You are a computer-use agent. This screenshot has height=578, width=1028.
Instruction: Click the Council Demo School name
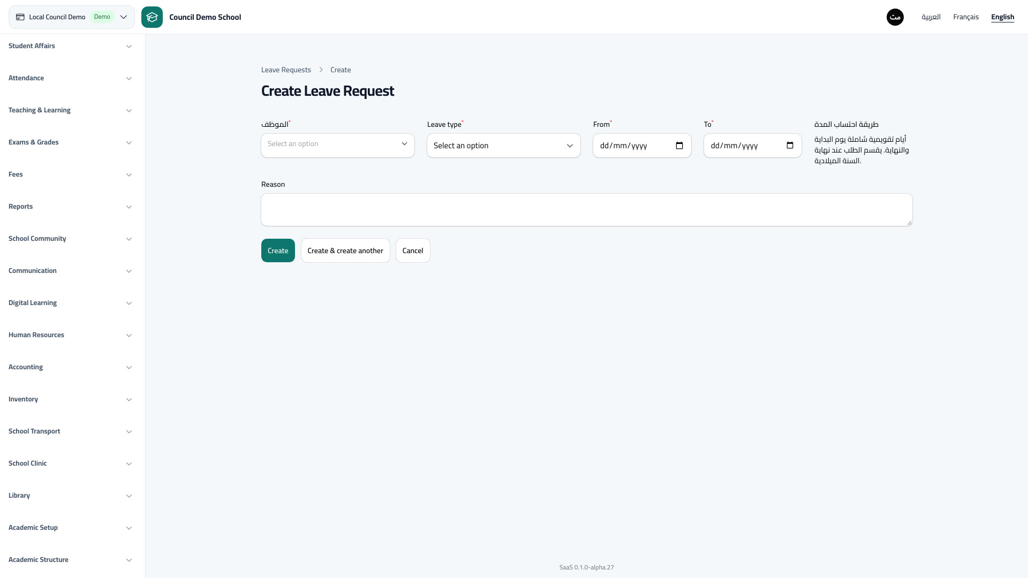pyautogui.click(x=205, y=17)
